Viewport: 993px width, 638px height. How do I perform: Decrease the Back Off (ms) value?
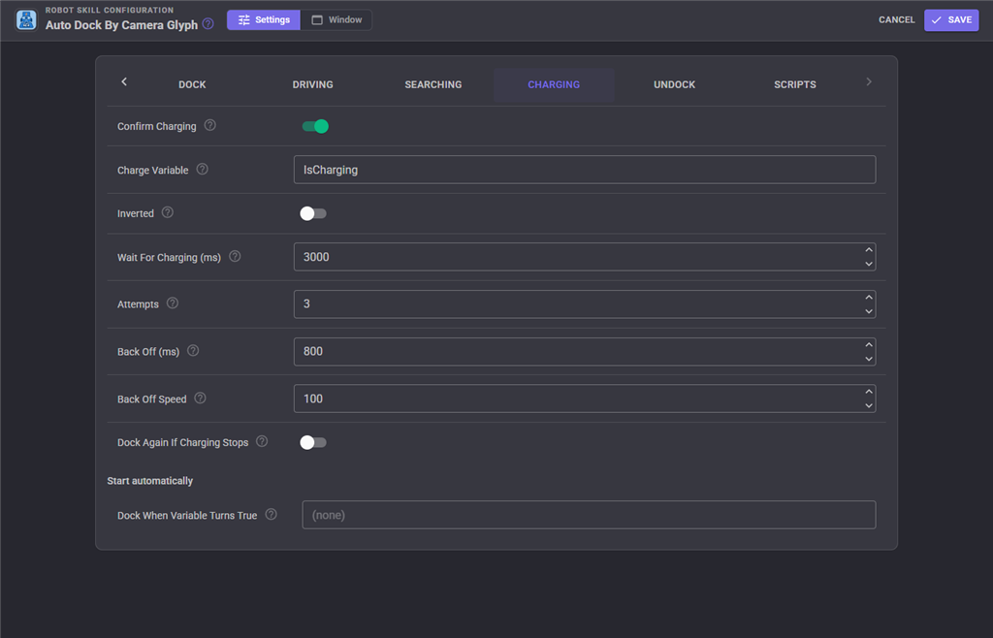point(869,359)
